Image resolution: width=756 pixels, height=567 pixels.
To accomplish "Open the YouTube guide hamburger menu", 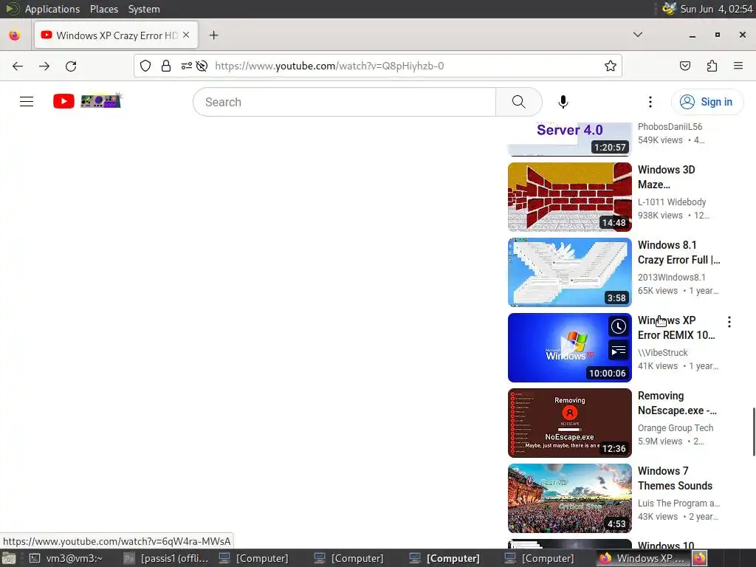I will tap(27, 102).
